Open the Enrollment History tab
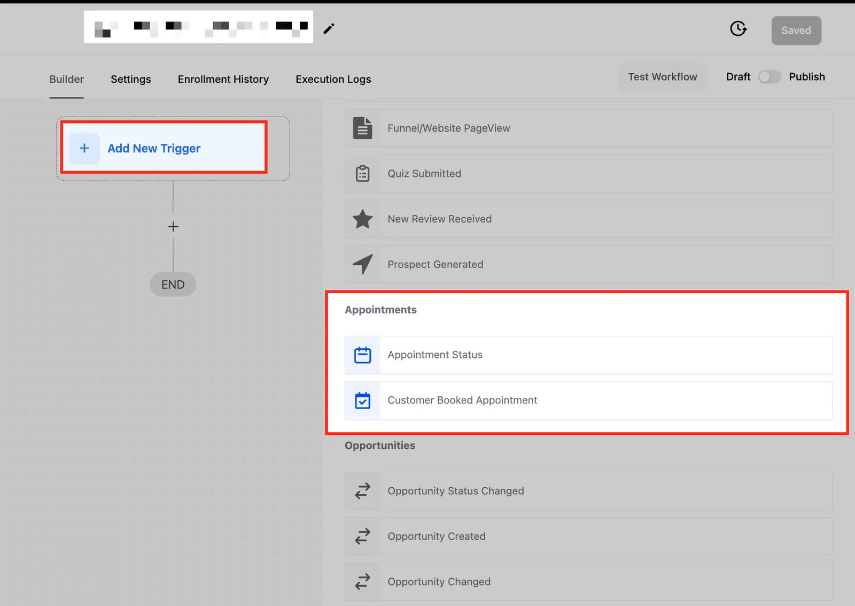The image size is (855, 606). (223, 79)
